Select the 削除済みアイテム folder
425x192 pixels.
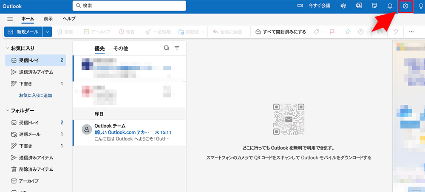[36, 169]
